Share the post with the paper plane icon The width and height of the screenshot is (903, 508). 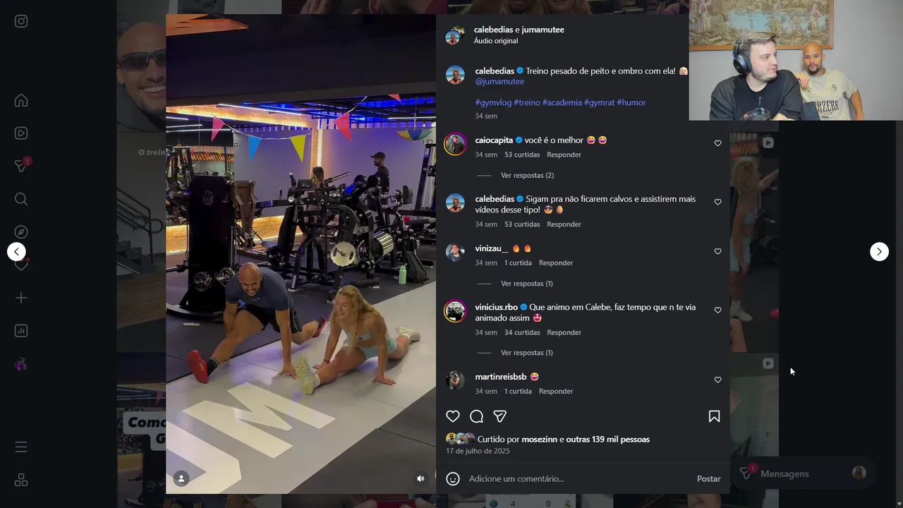point(499,416)
